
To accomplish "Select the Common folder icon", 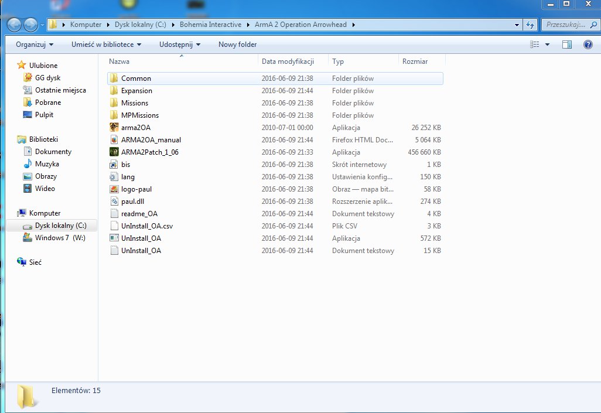I will [x=114, y=78].
